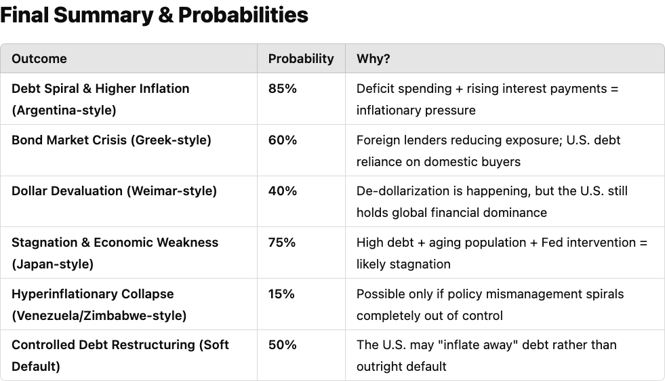Click the 50% probability cell
Image resolution: width=665 pixels, height=381 pixels.
coord(283,344)
